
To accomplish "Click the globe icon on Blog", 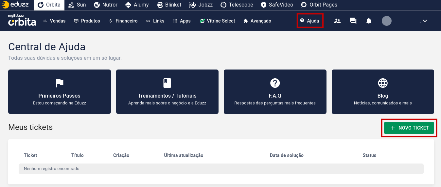I will coord(383,83).
